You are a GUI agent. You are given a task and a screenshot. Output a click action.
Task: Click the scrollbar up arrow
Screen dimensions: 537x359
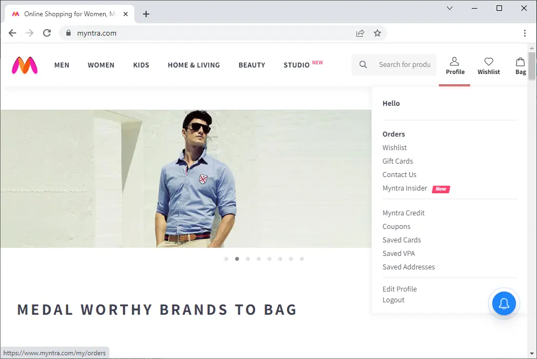tap(532, 48)
